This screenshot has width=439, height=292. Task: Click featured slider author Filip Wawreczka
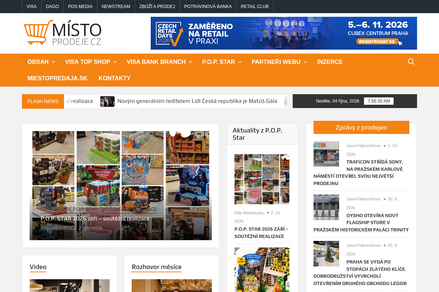[x=58, y=228]
